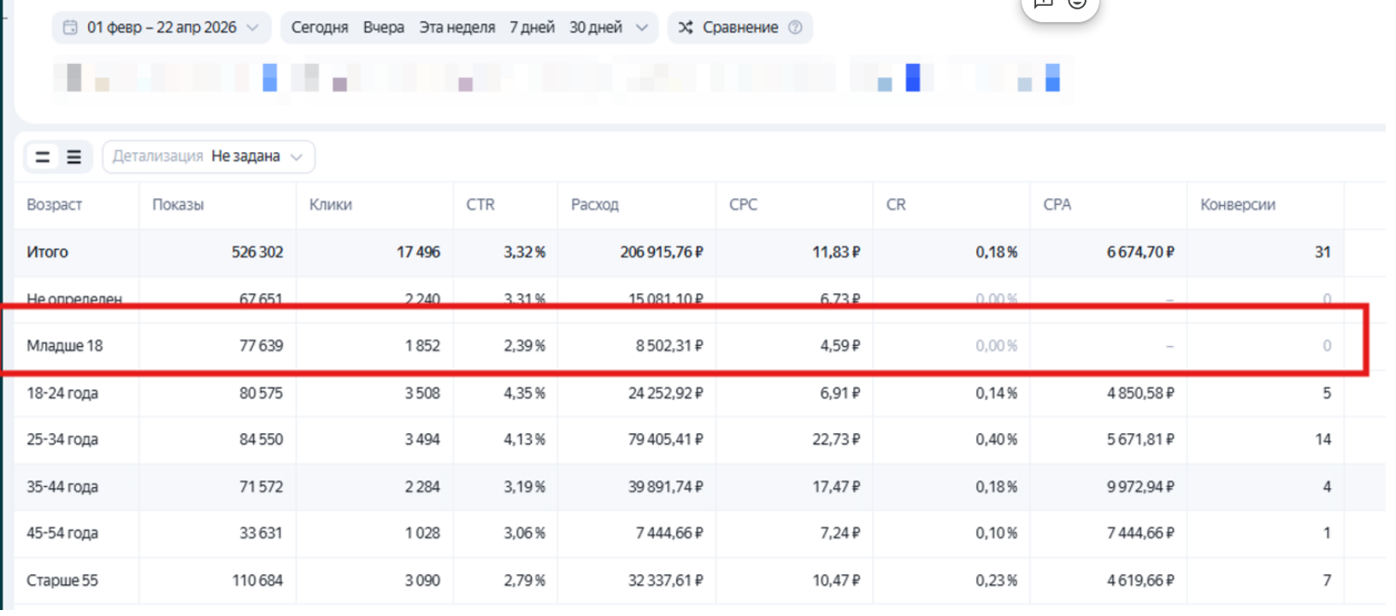The image size is (1396, 616).
Task: Click the calendar icon by date range
Action: click(x=70, y=27)
